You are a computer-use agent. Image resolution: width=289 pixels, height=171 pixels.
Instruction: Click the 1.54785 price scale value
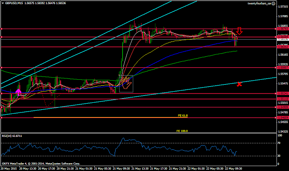coord(283,112)
